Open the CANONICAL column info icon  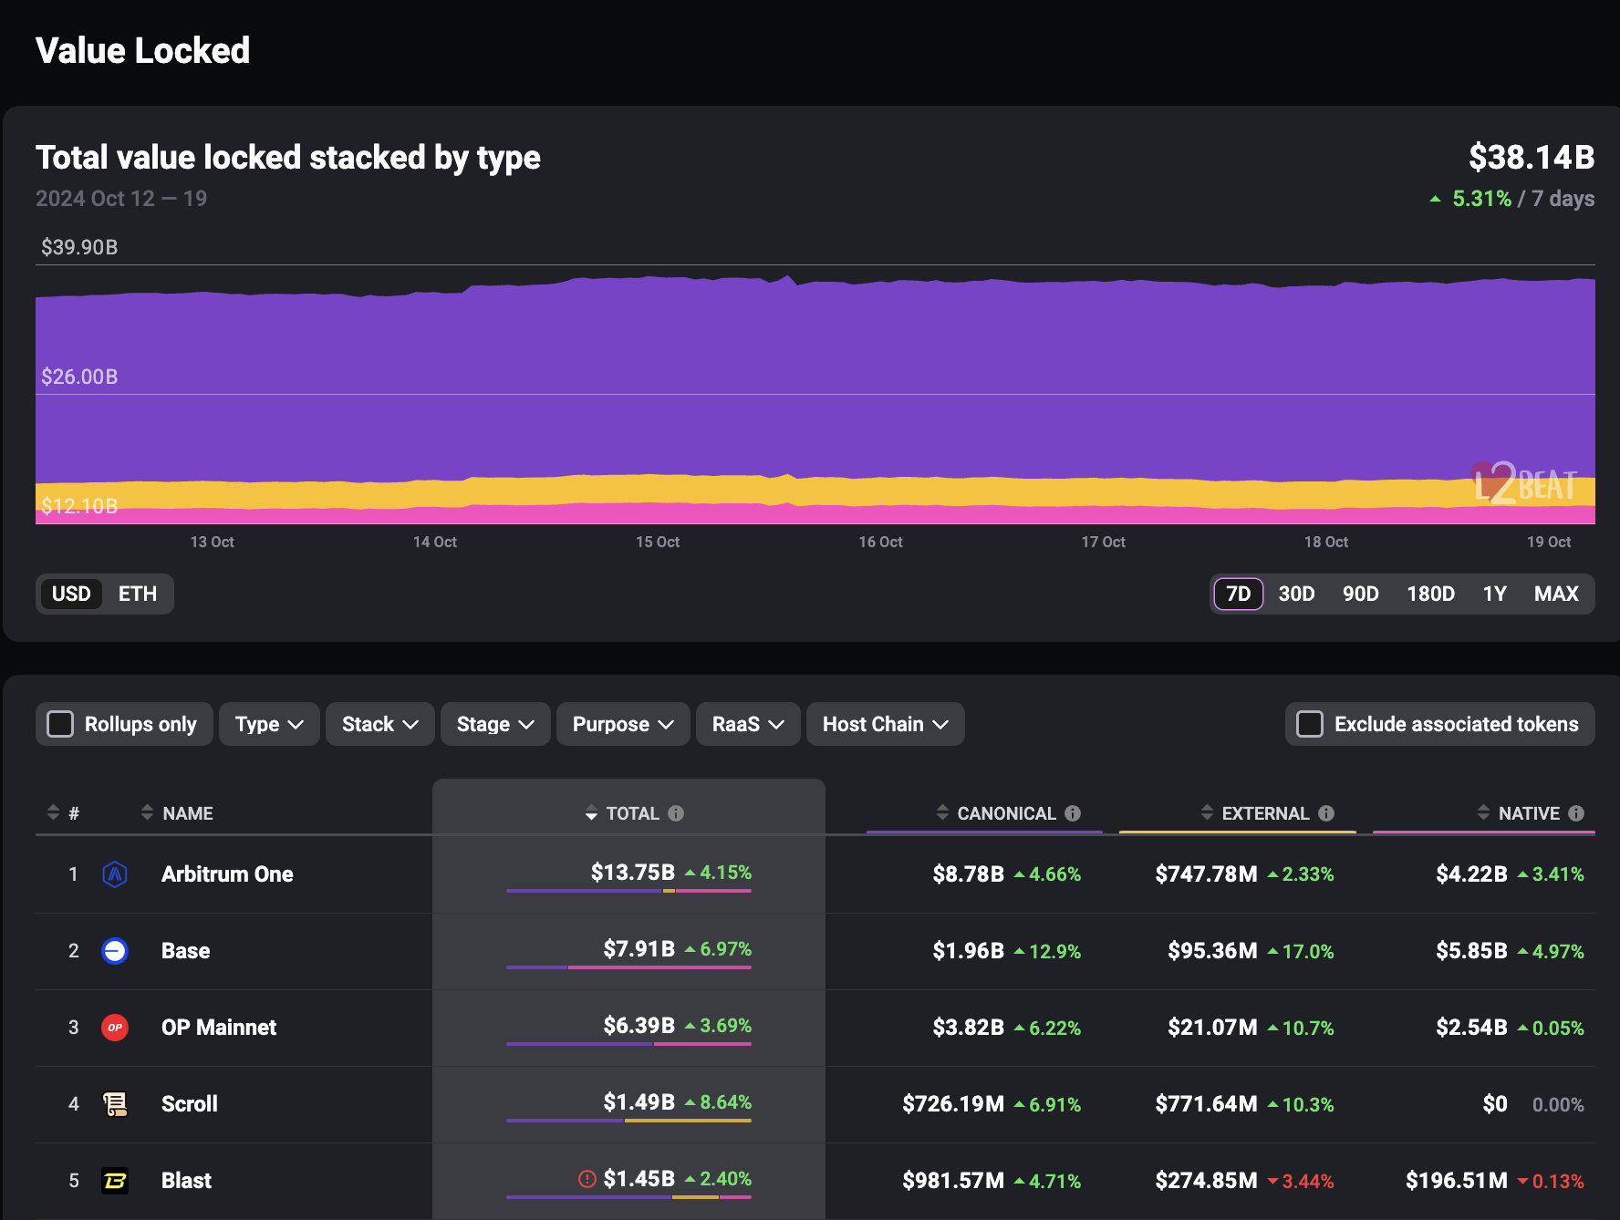tap(1073, 813)
